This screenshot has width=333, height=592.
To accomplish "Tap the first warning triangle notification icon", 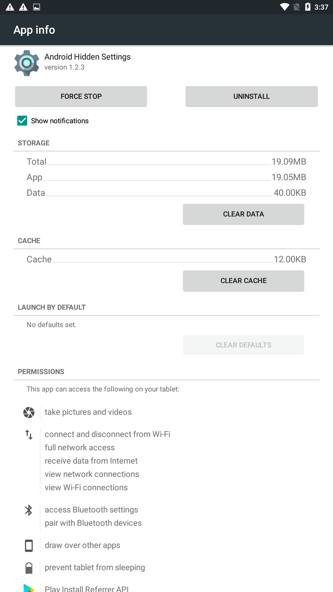I will point(10,7).
